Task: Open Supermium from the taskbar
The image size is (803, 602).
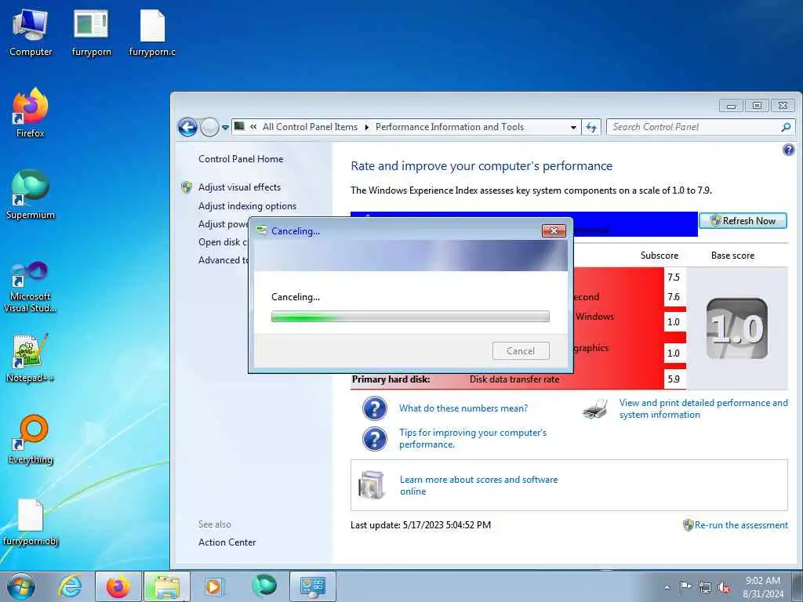Action: pos(263,586)
